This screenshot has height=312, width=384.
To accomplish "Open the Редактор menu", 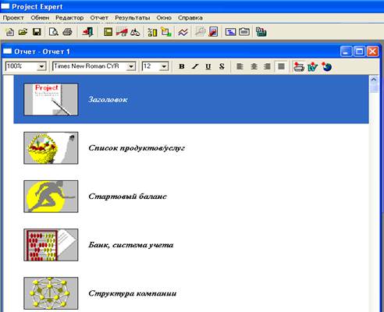I will click(69, 18).
